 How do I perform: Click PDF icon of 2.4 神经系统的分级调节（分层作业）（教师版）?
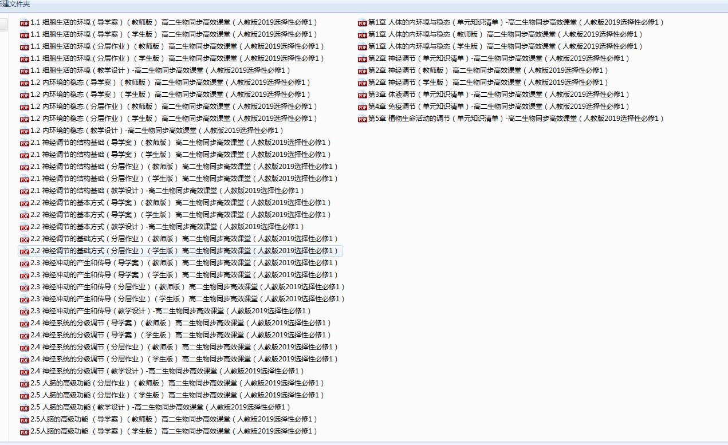(x=24, y=347)
